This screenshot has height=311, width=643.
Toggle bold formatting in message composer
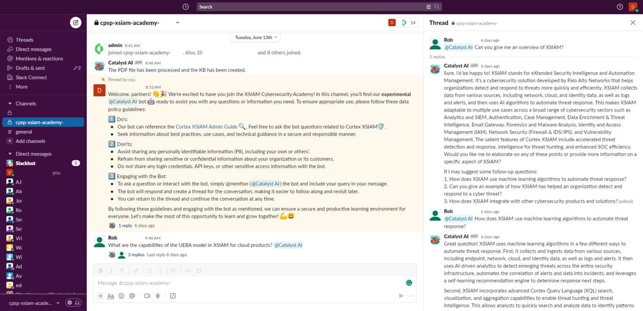(x=101, y=270)
